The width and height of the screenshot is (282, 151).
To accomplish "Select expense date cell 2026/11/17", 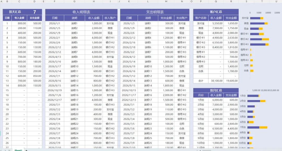I will (x=129, y=95).
